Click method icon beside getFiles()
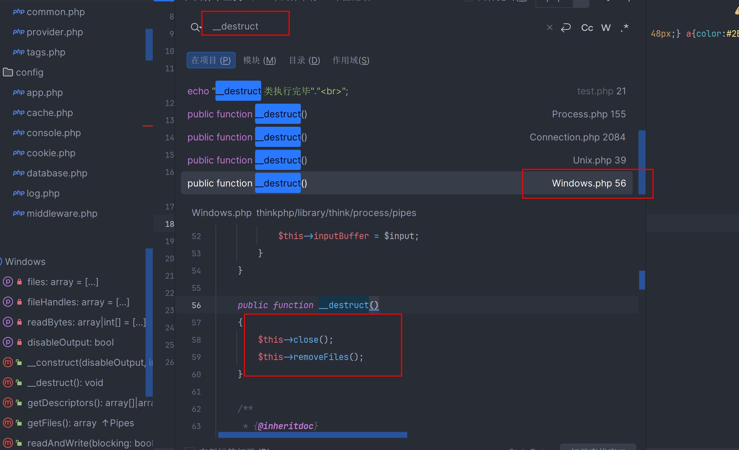The image size is (739, 450). coord(8,423)
